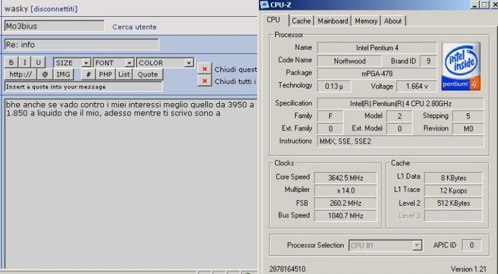Image resolution: width=498 pixels, height=274 pixels.
Task: Insert a list with the List button
Action: point(125,75)
